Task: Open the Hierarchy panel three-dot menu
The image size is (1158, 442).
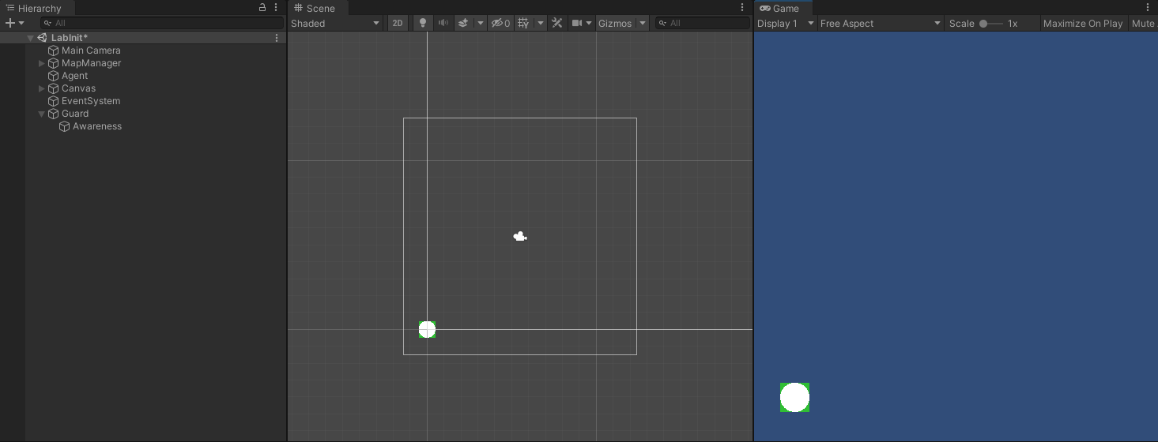Action: tap(276, 7)
